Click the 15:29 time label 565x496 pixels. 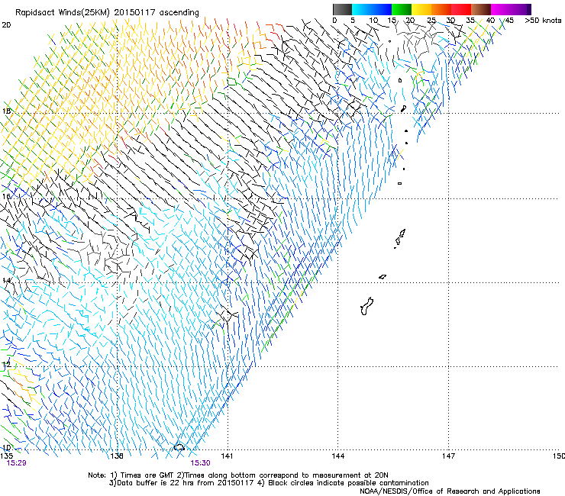[x=16, y=463]
